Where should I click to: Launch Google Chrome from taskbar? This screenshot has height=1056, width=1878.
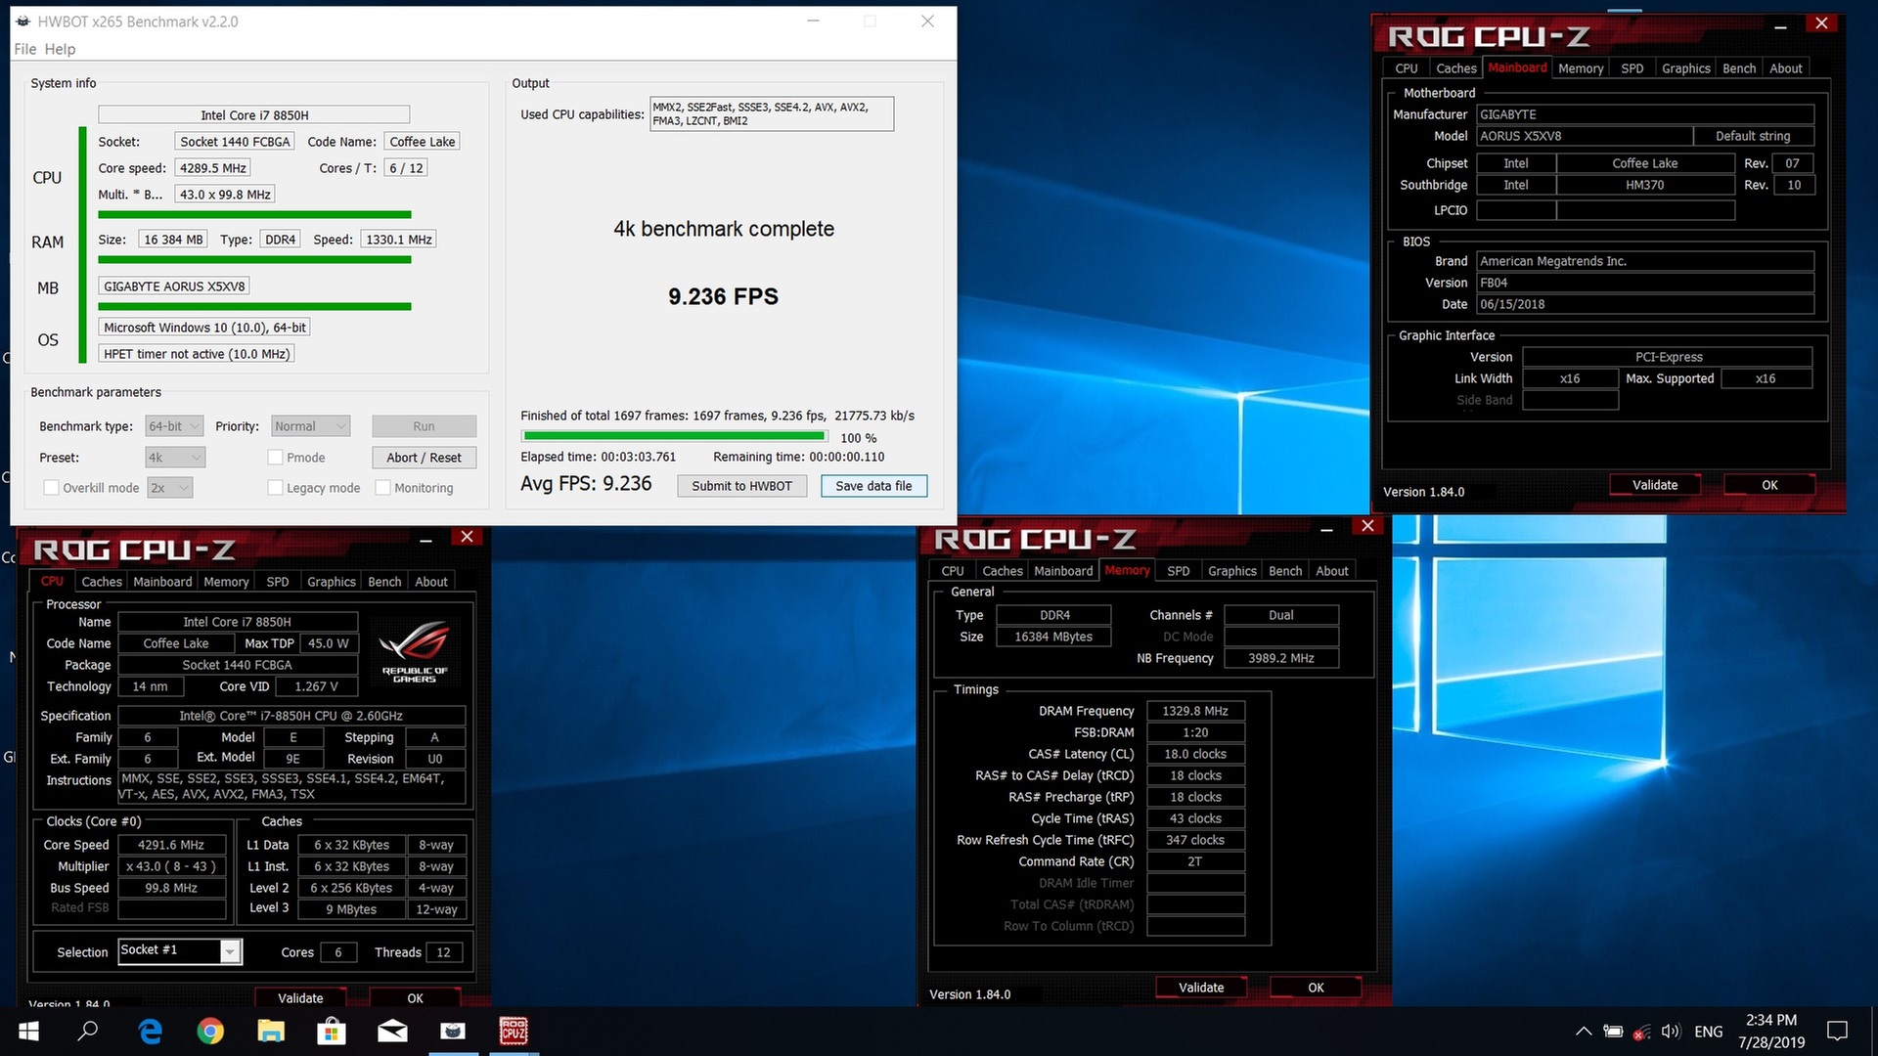(x=210, y=1032)
